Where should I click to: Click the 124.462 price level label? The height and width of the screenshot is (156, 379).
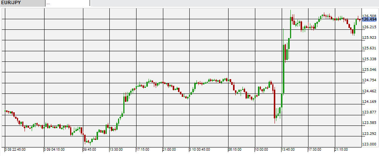tap(369, 91)
